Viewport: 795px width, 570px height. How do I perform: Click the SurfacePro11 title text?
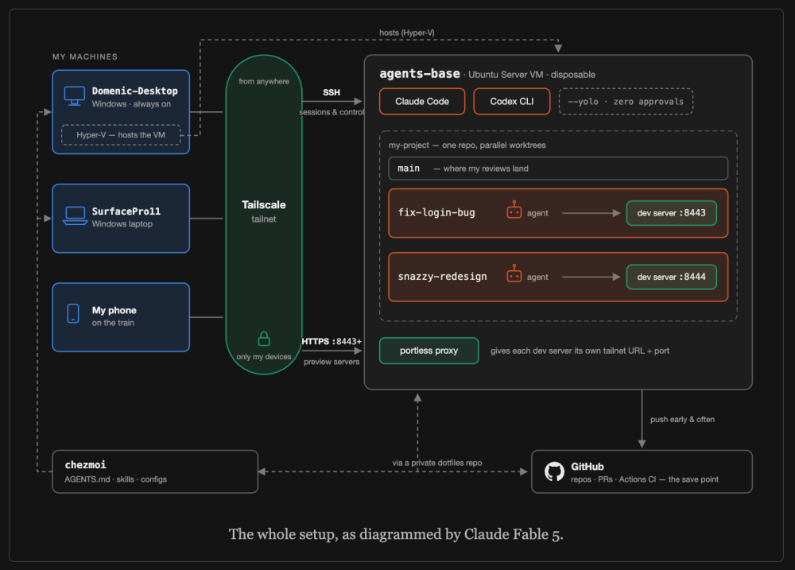pos(126,211)
